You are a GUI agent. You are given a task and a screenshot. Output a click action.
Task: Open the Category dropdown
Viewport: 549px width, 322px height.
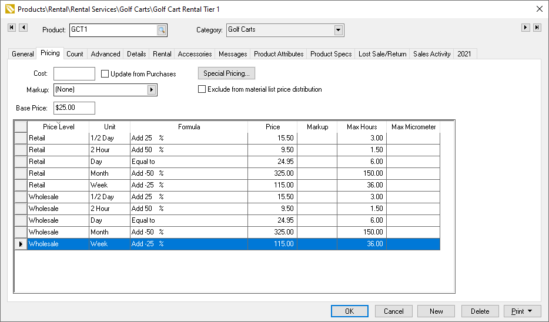pos(338,30)
